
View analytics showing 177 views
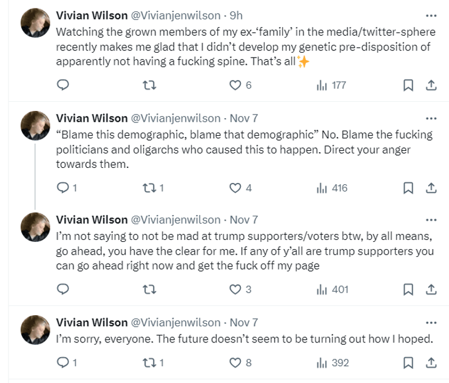tap(331, 85)
